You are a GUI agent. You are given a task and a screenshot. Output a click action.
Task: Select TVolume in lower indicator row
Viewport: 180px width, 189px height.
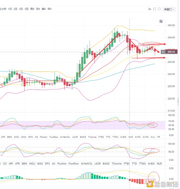point(117,164)
